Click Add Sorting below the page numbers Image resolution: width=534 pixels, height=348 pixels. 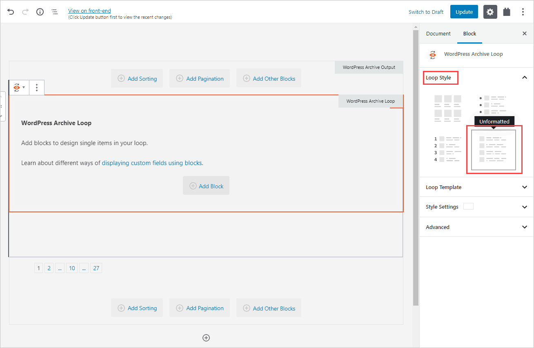click(x=137, y=308)
